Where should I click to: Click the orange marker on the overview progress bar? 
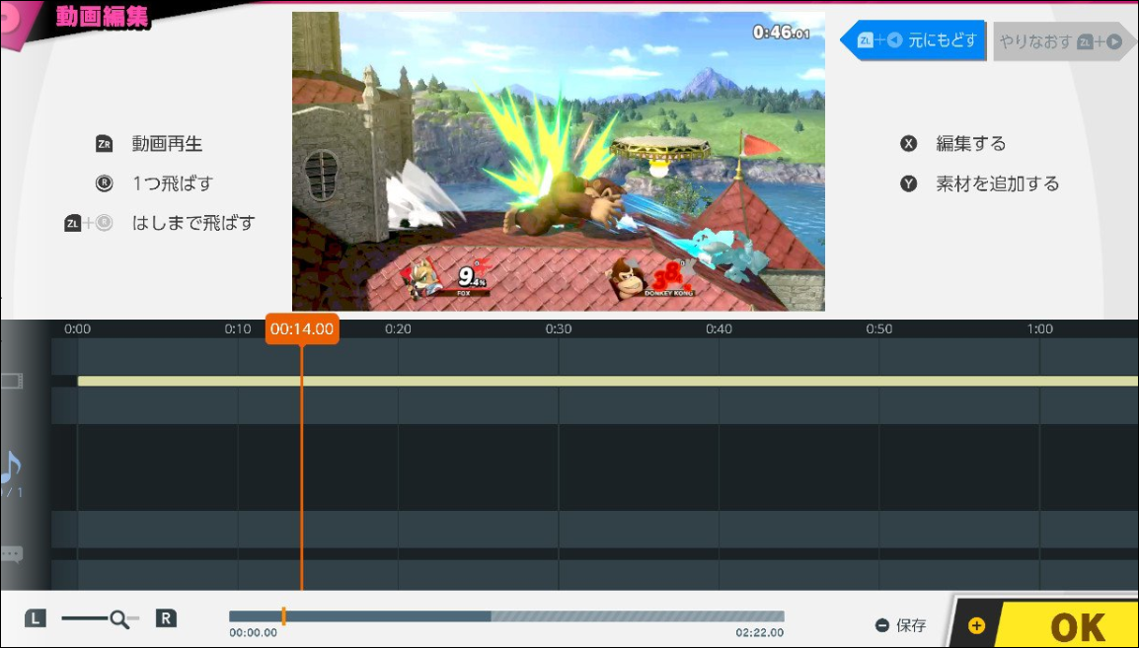coord(283,616)
